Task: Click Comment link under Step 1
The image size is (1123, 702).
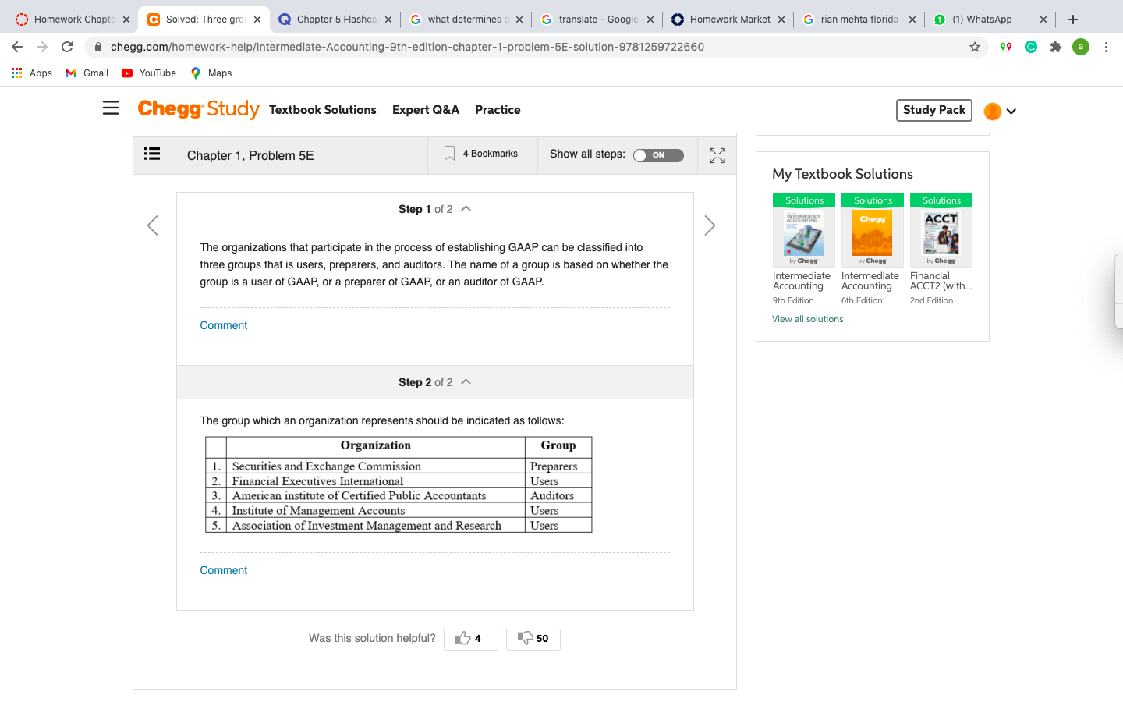Action: tap(224, 325)
